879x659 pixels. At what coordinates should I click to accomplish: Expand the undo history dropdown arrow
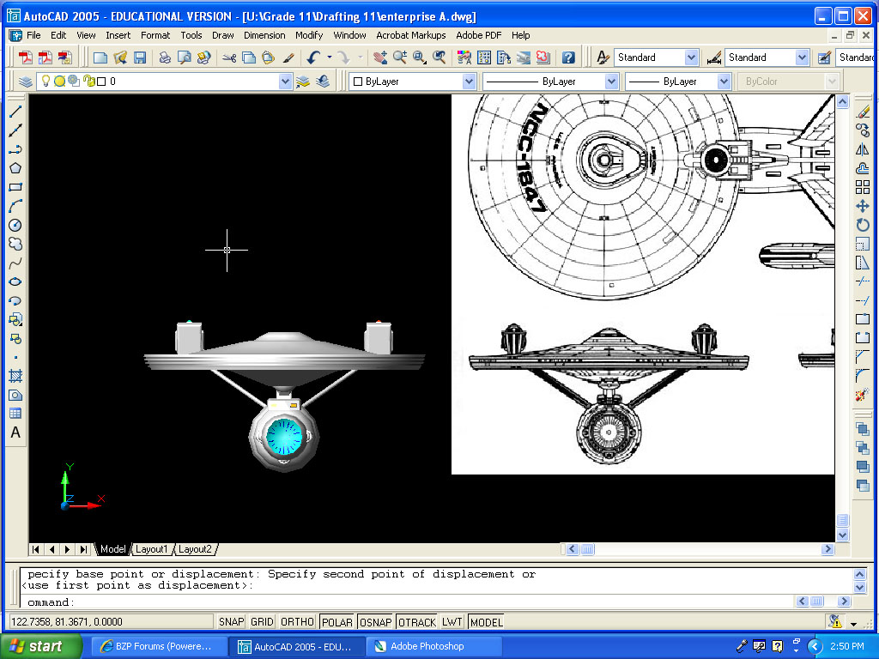[x=330, y=57]
